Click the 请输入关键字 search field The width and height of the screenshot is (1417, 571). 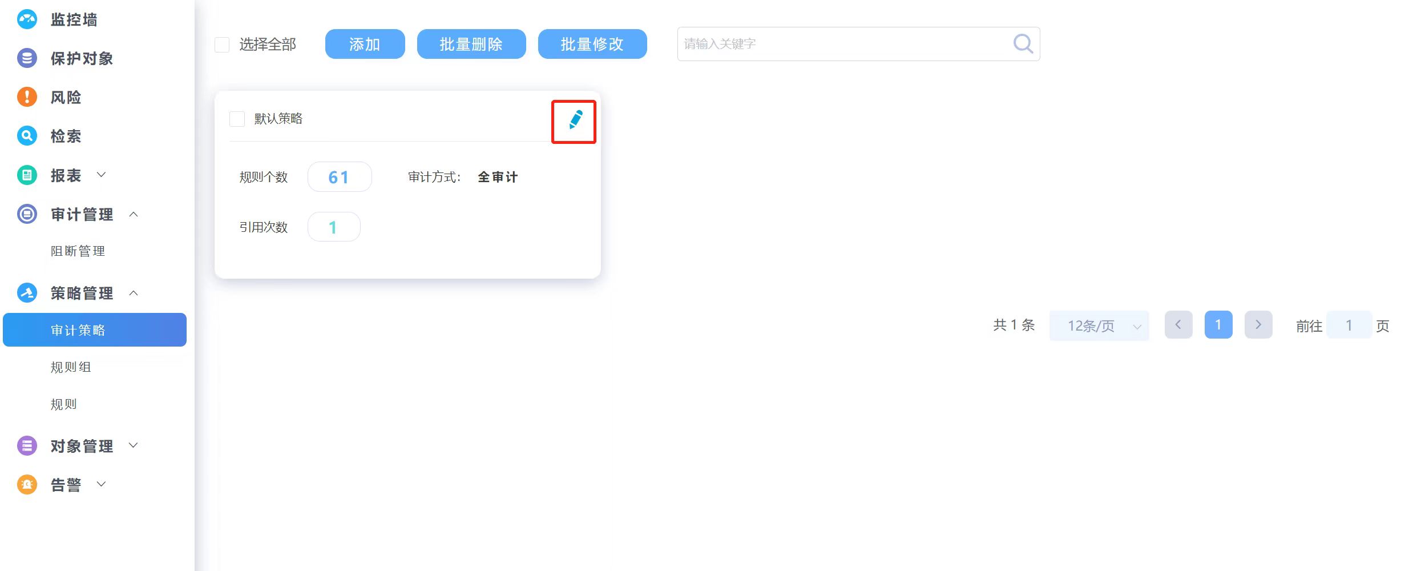pos(858,44)
